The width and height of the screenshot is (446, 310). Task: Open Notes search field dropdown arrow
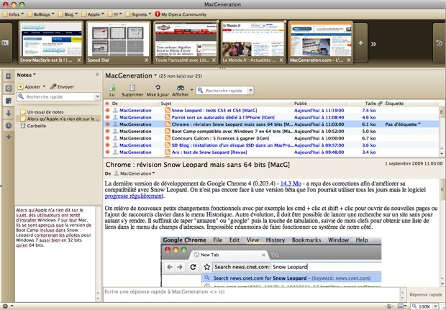tap(98, 96)
